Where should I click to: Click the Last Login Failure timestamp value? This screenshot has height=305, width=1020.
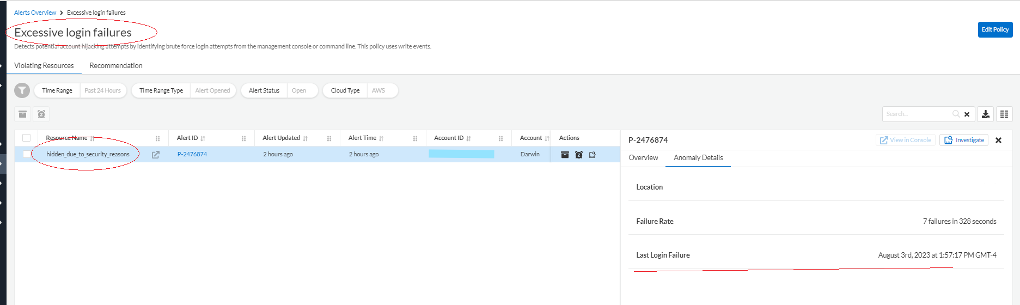tap(937, 255)
